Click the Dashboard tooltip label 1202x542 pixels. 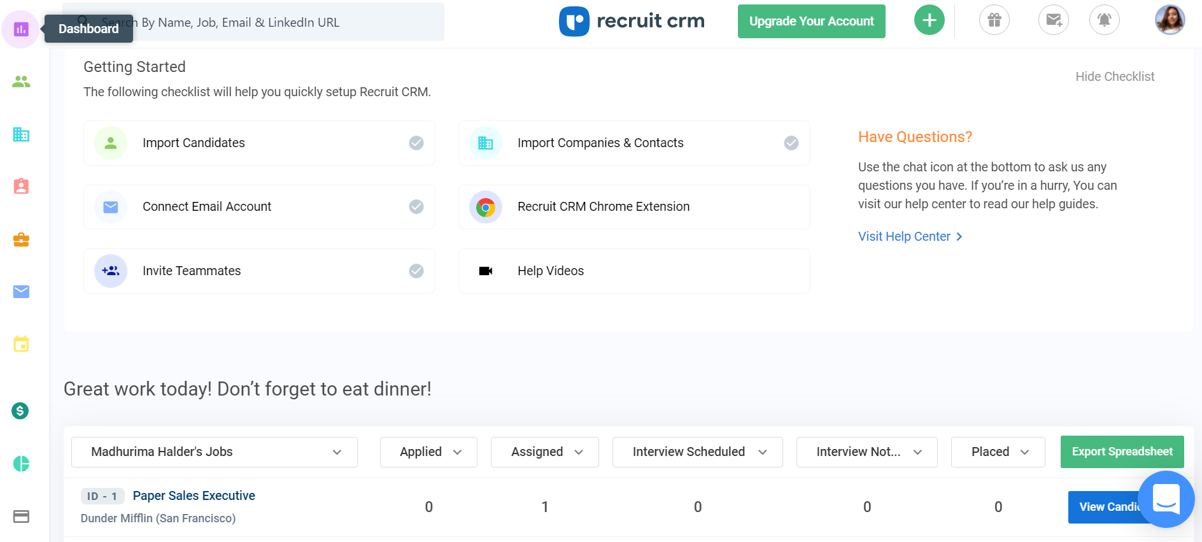click(x=88, y=29)
